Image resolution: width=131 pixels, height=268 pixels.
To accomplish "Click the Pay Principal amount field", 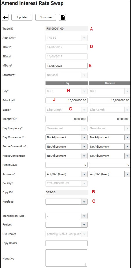I will (67, 100).
